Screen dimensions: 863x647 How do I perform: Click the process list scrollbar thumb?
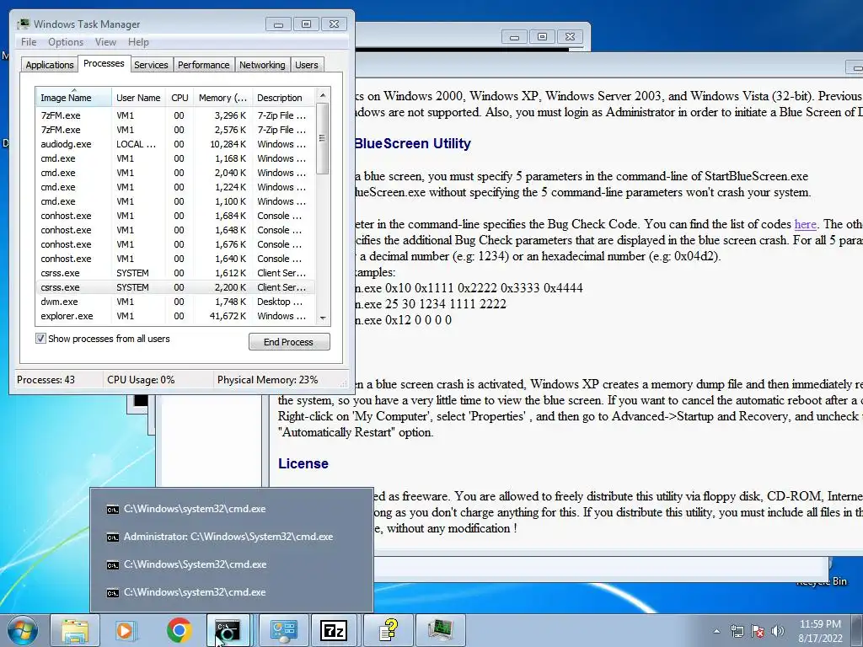point(323,139)
